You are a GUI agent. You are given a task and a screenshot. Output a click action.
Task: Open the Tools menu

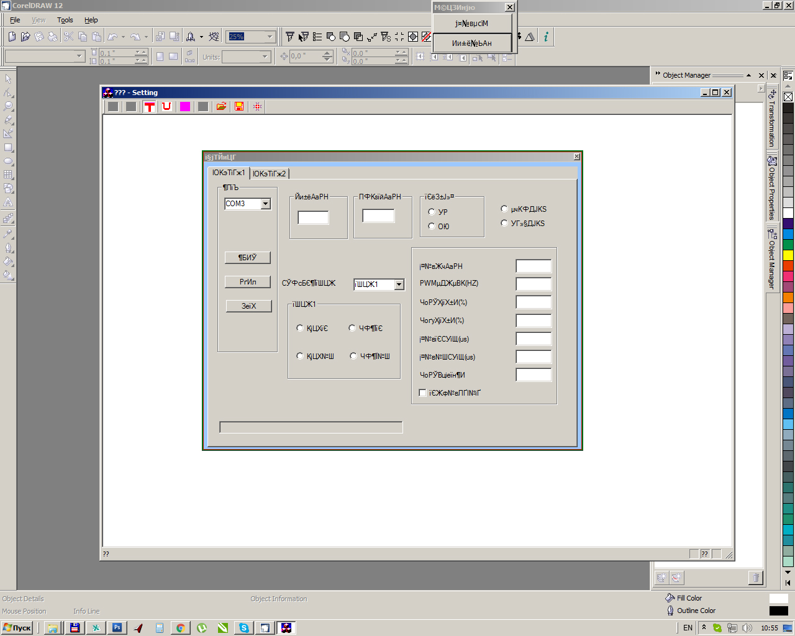point(65,20)
